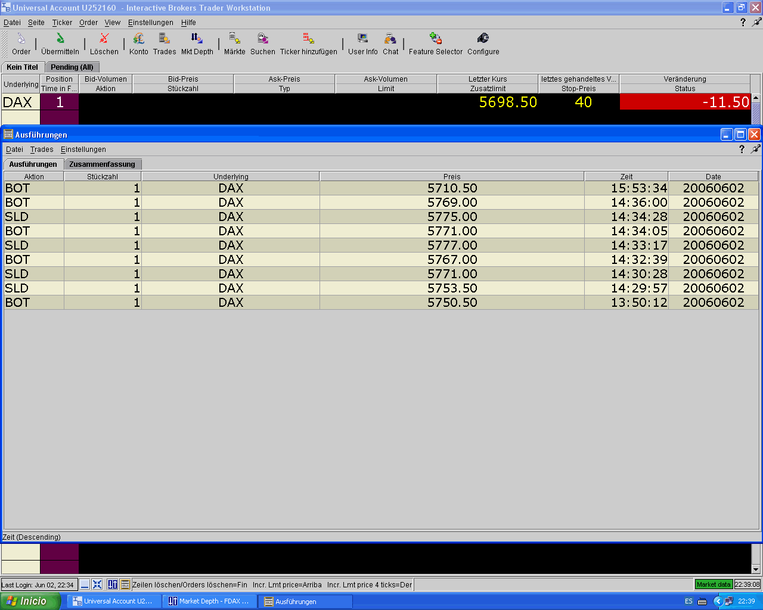763x610 pixels.
Task: Open the Einstellungen menu in main window
Action: point(151,22)
